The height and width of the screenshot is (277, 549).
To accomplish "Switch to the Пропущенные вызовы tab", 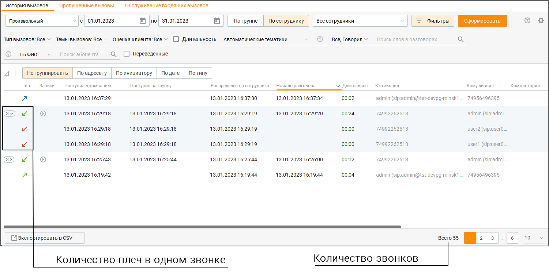I will pos(87,5).
